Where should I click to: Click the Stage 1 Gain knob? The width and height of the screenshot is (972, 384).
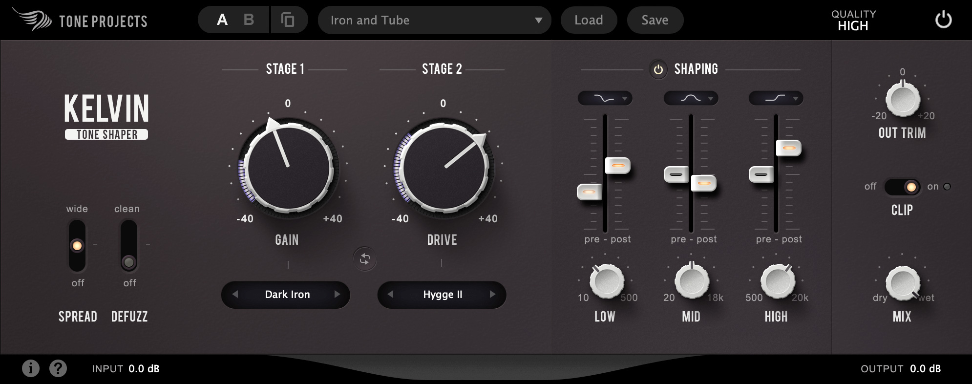[288, 167]
